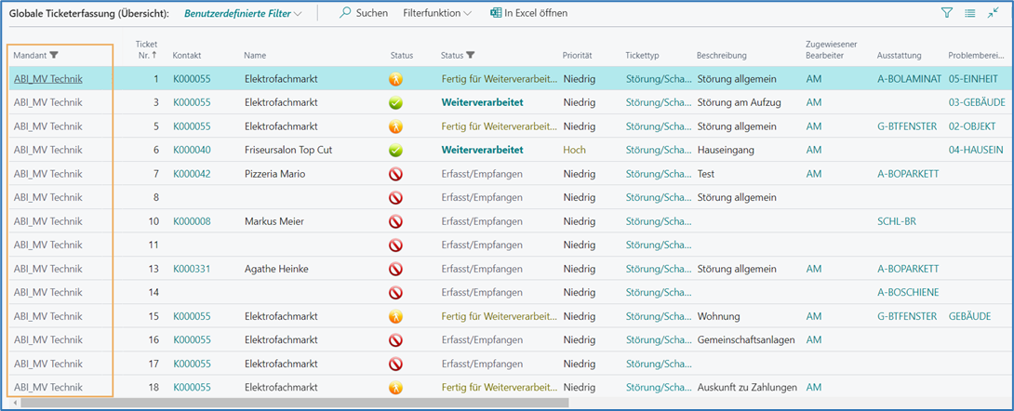Image resolution: width=1014 pixels, height=411 pixels.
Task: Open the filter pane via funnel icon
Action: point(947,13)
